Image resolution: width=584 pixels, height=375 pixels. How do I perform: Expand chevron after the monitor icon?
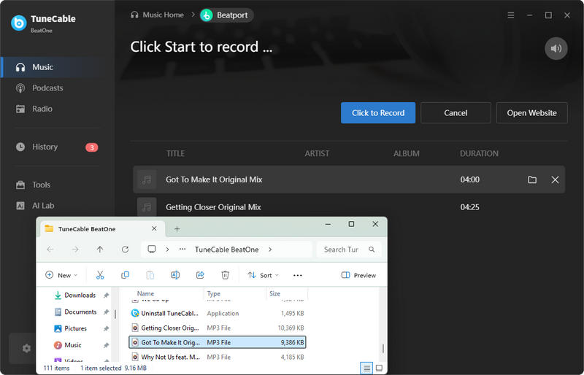(168, 250)
